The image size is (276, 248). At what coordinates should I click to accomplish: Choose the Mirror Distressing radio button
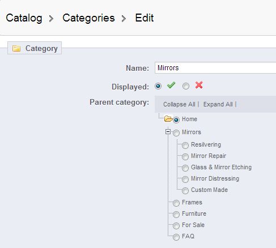(185, 179)
